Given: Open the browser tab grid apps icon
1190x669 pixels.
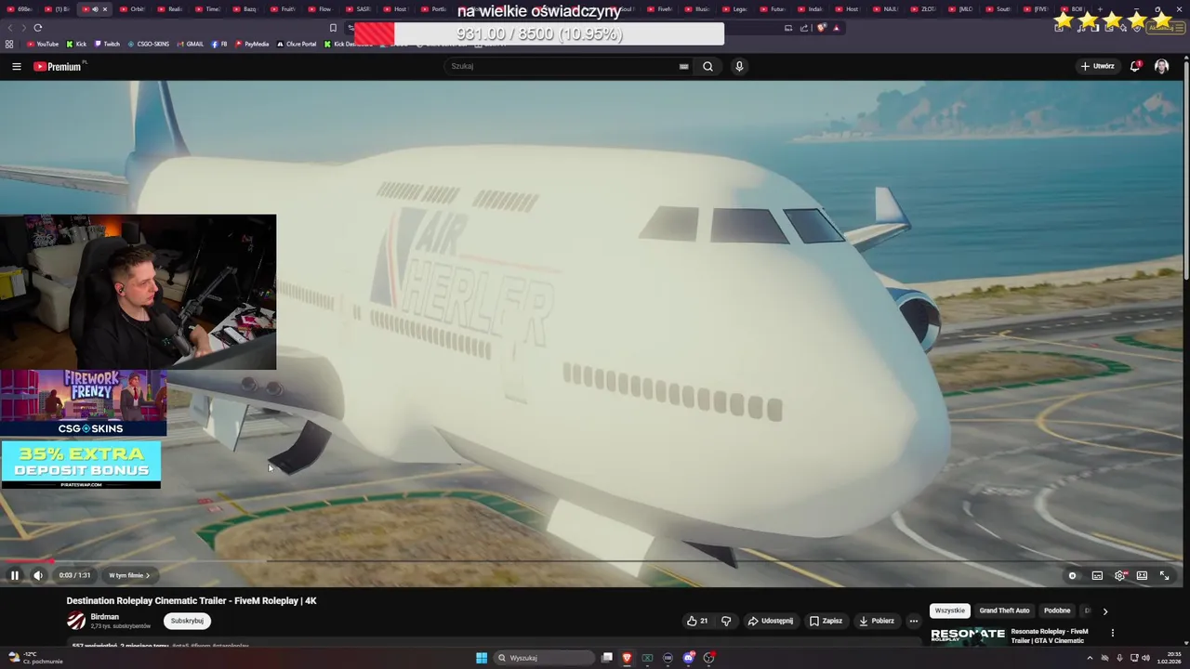Looking at the screenshot, I should pos(9,44).
